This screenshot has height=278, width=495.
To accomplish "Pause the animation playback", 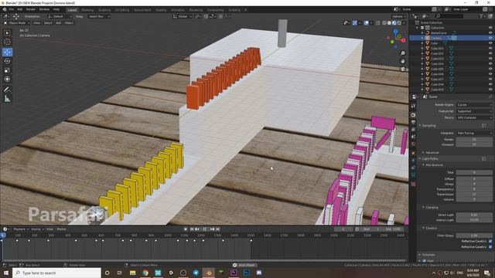I will tap(204, 229).
